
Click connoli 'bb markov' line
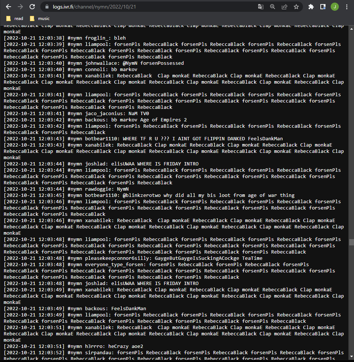pyautogui.click(x=70, y=69)
